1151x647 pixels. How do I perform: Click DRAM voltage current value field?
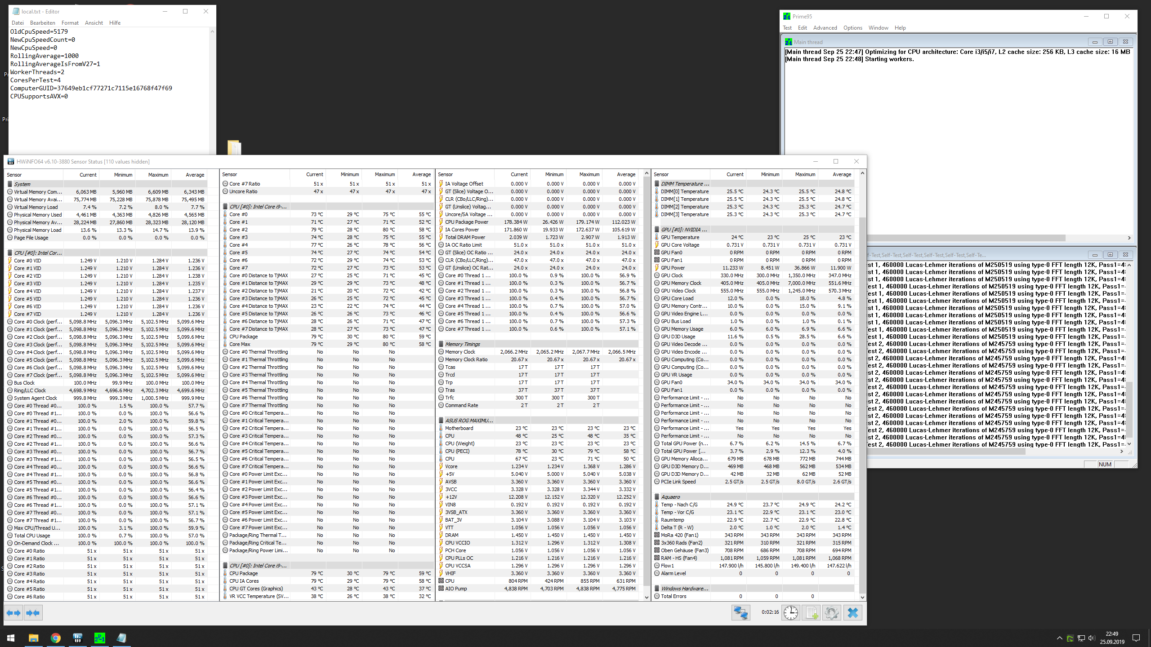pos(520,536)
